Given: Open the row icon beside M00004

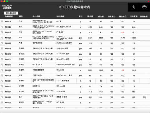Looking at the screenshot, I should click(x=2, y=92).
